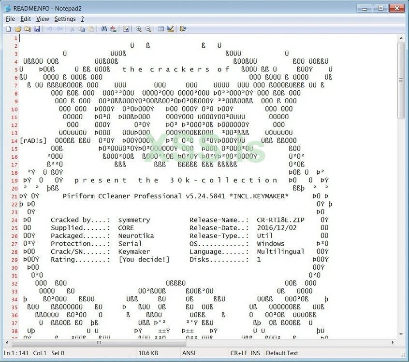
Task: Click line number 30 in the margin
Action: click(15, 268)
